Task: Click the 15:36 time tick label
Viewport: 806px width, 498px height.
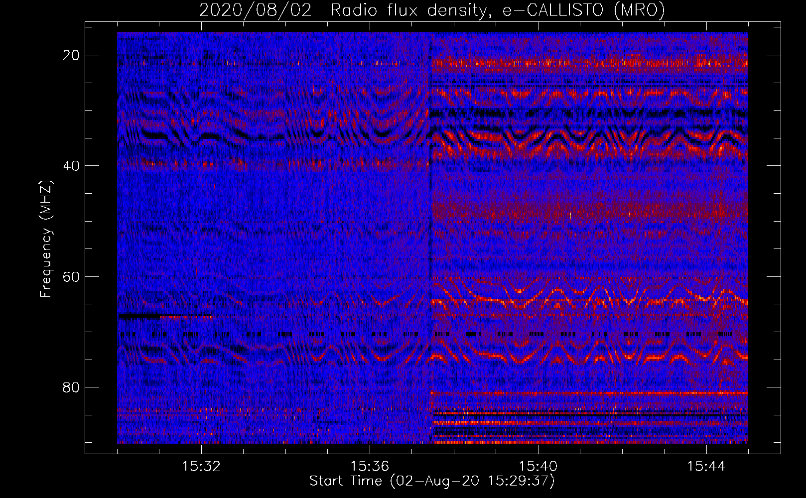Action: [x=370, y=467]
